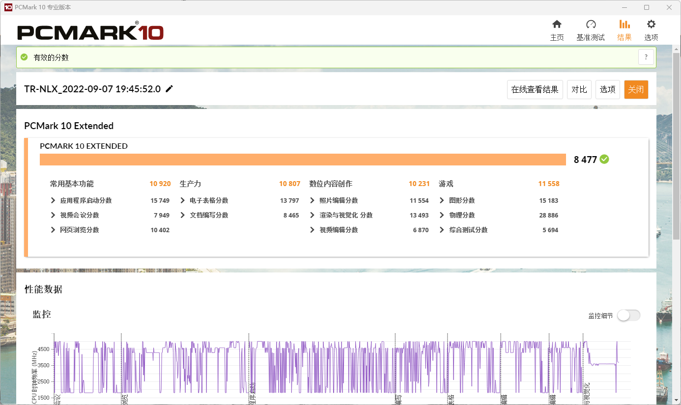Viewport: 681px width, 405px height.
Task: Click the 常用基本功能 heading
Action: coord(72,184)
